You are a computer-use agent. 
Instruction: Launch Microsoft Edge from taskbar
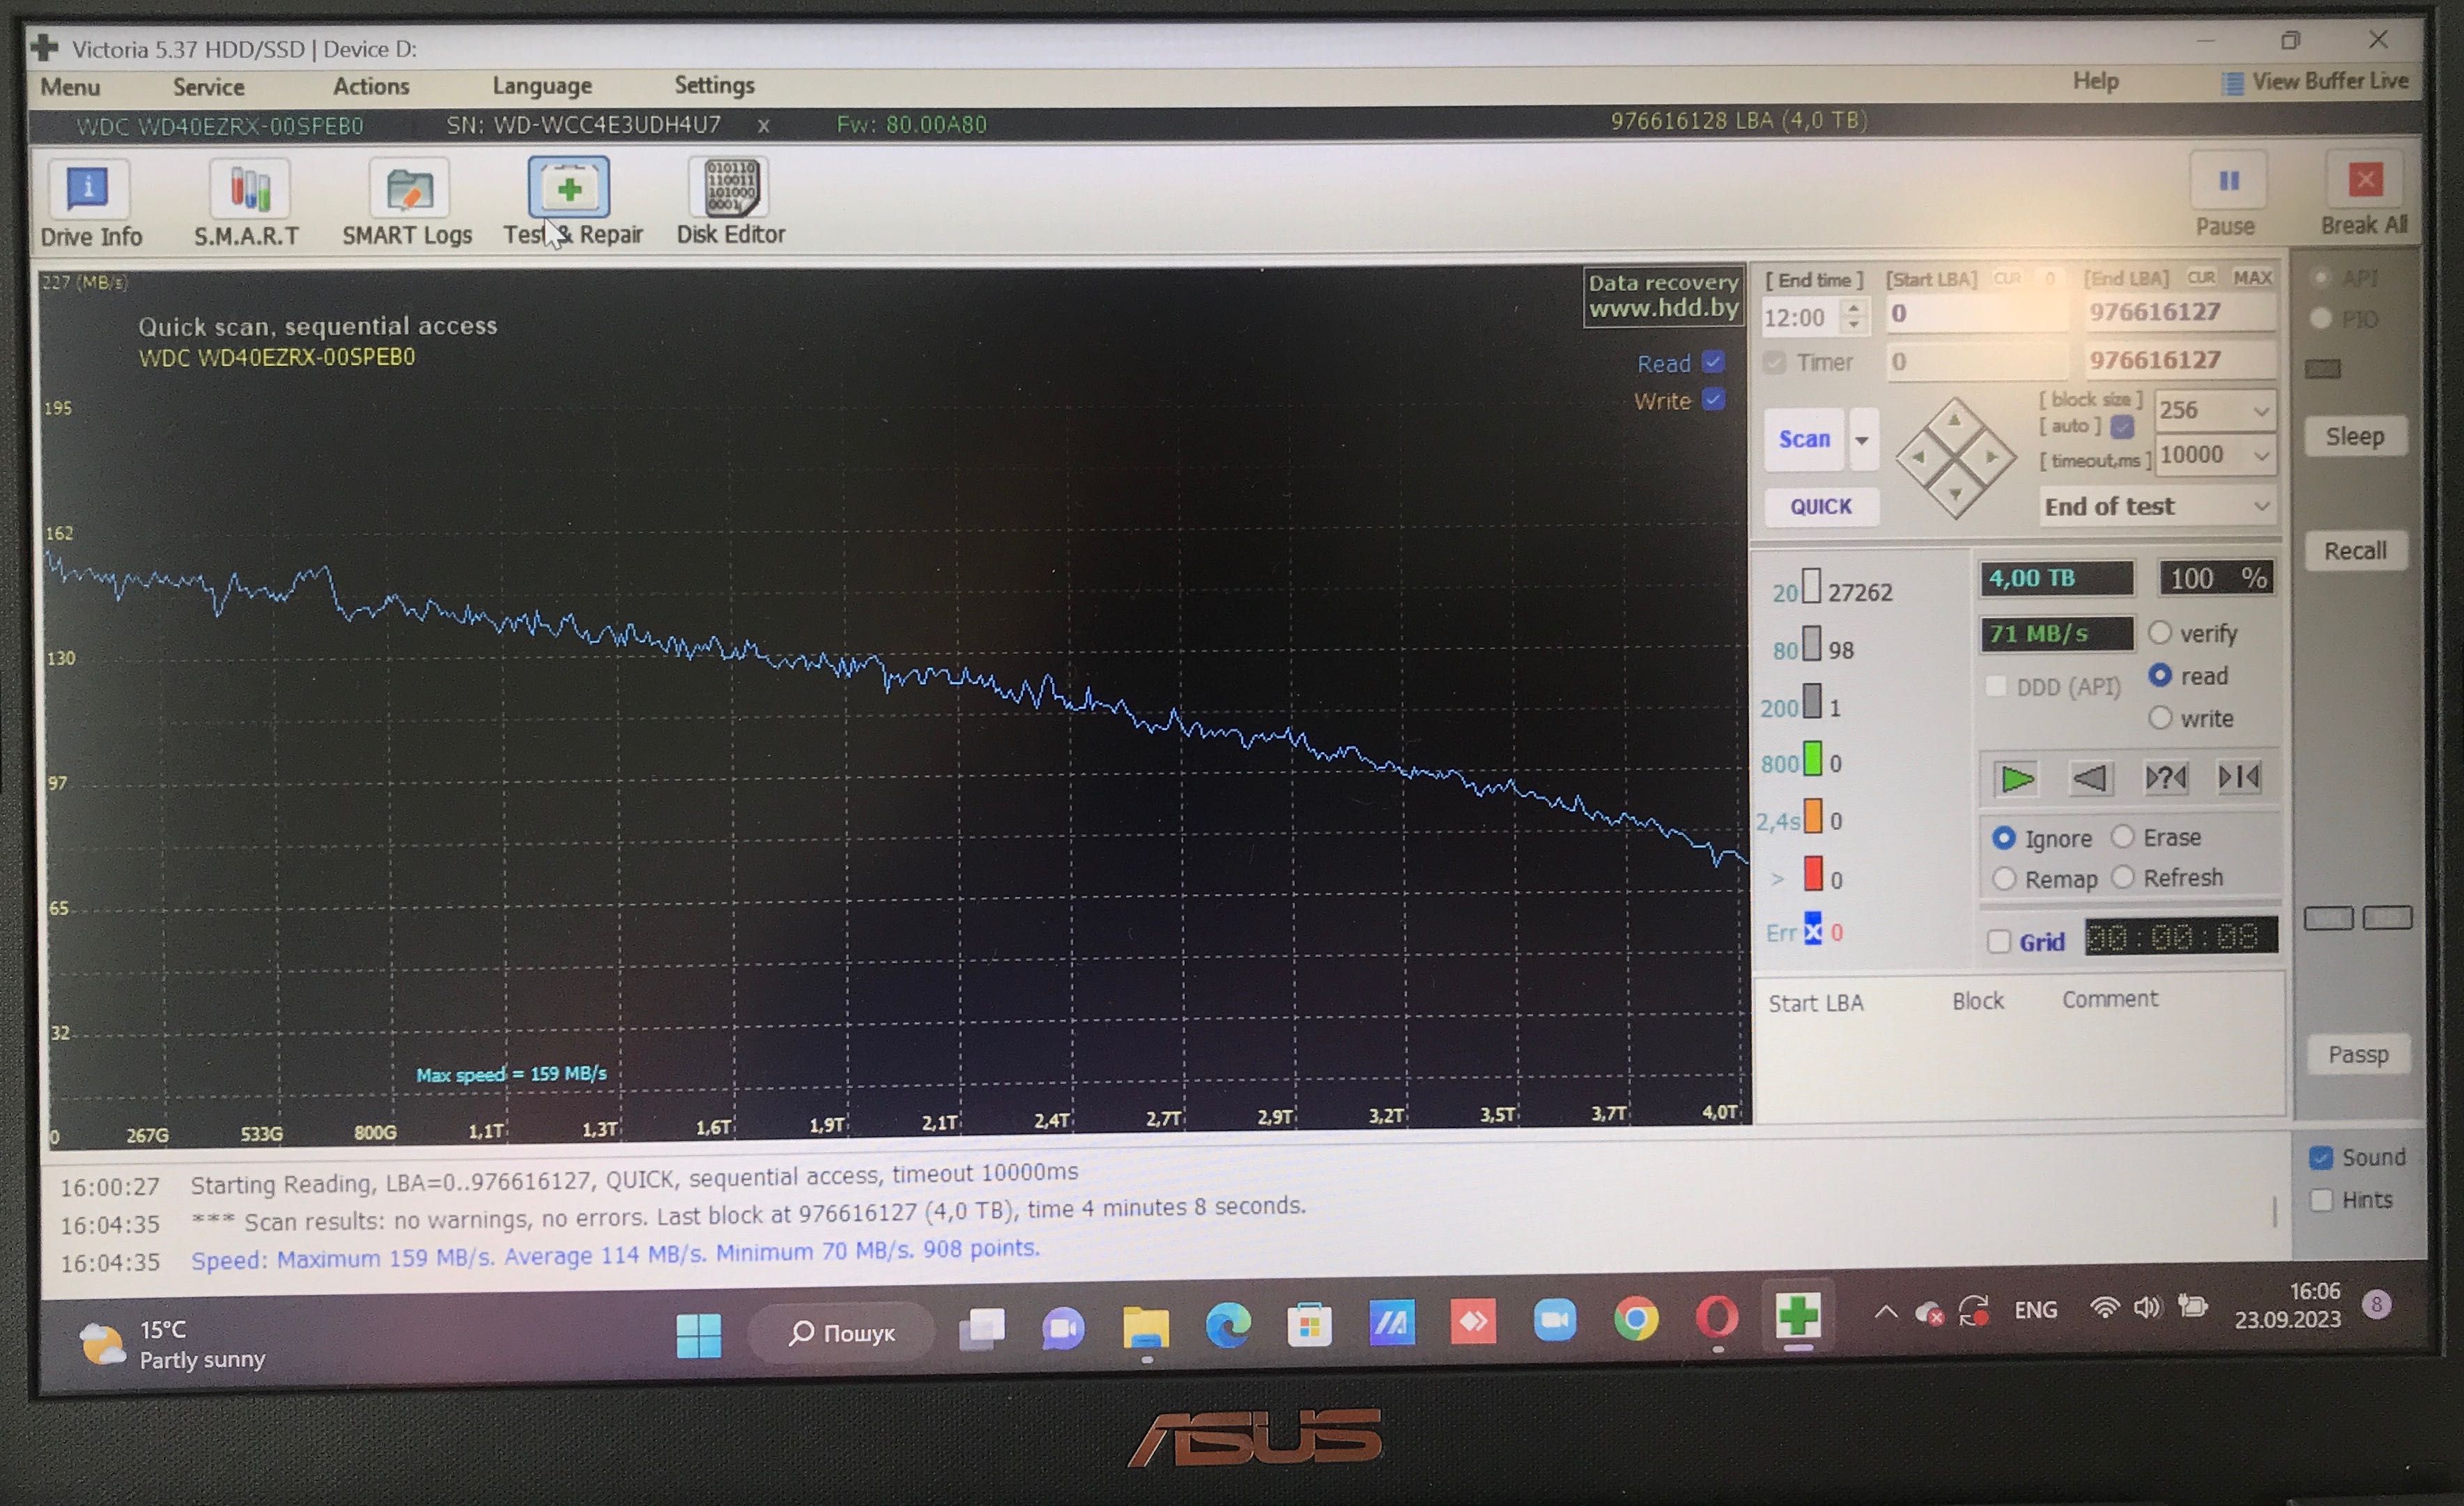[1227, 1326]
